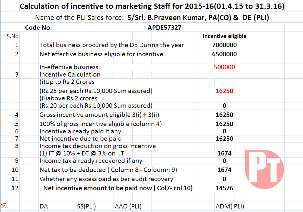Click 'Net tax to be deducted' label cell

pyautogui.click(x=108, y=170)
